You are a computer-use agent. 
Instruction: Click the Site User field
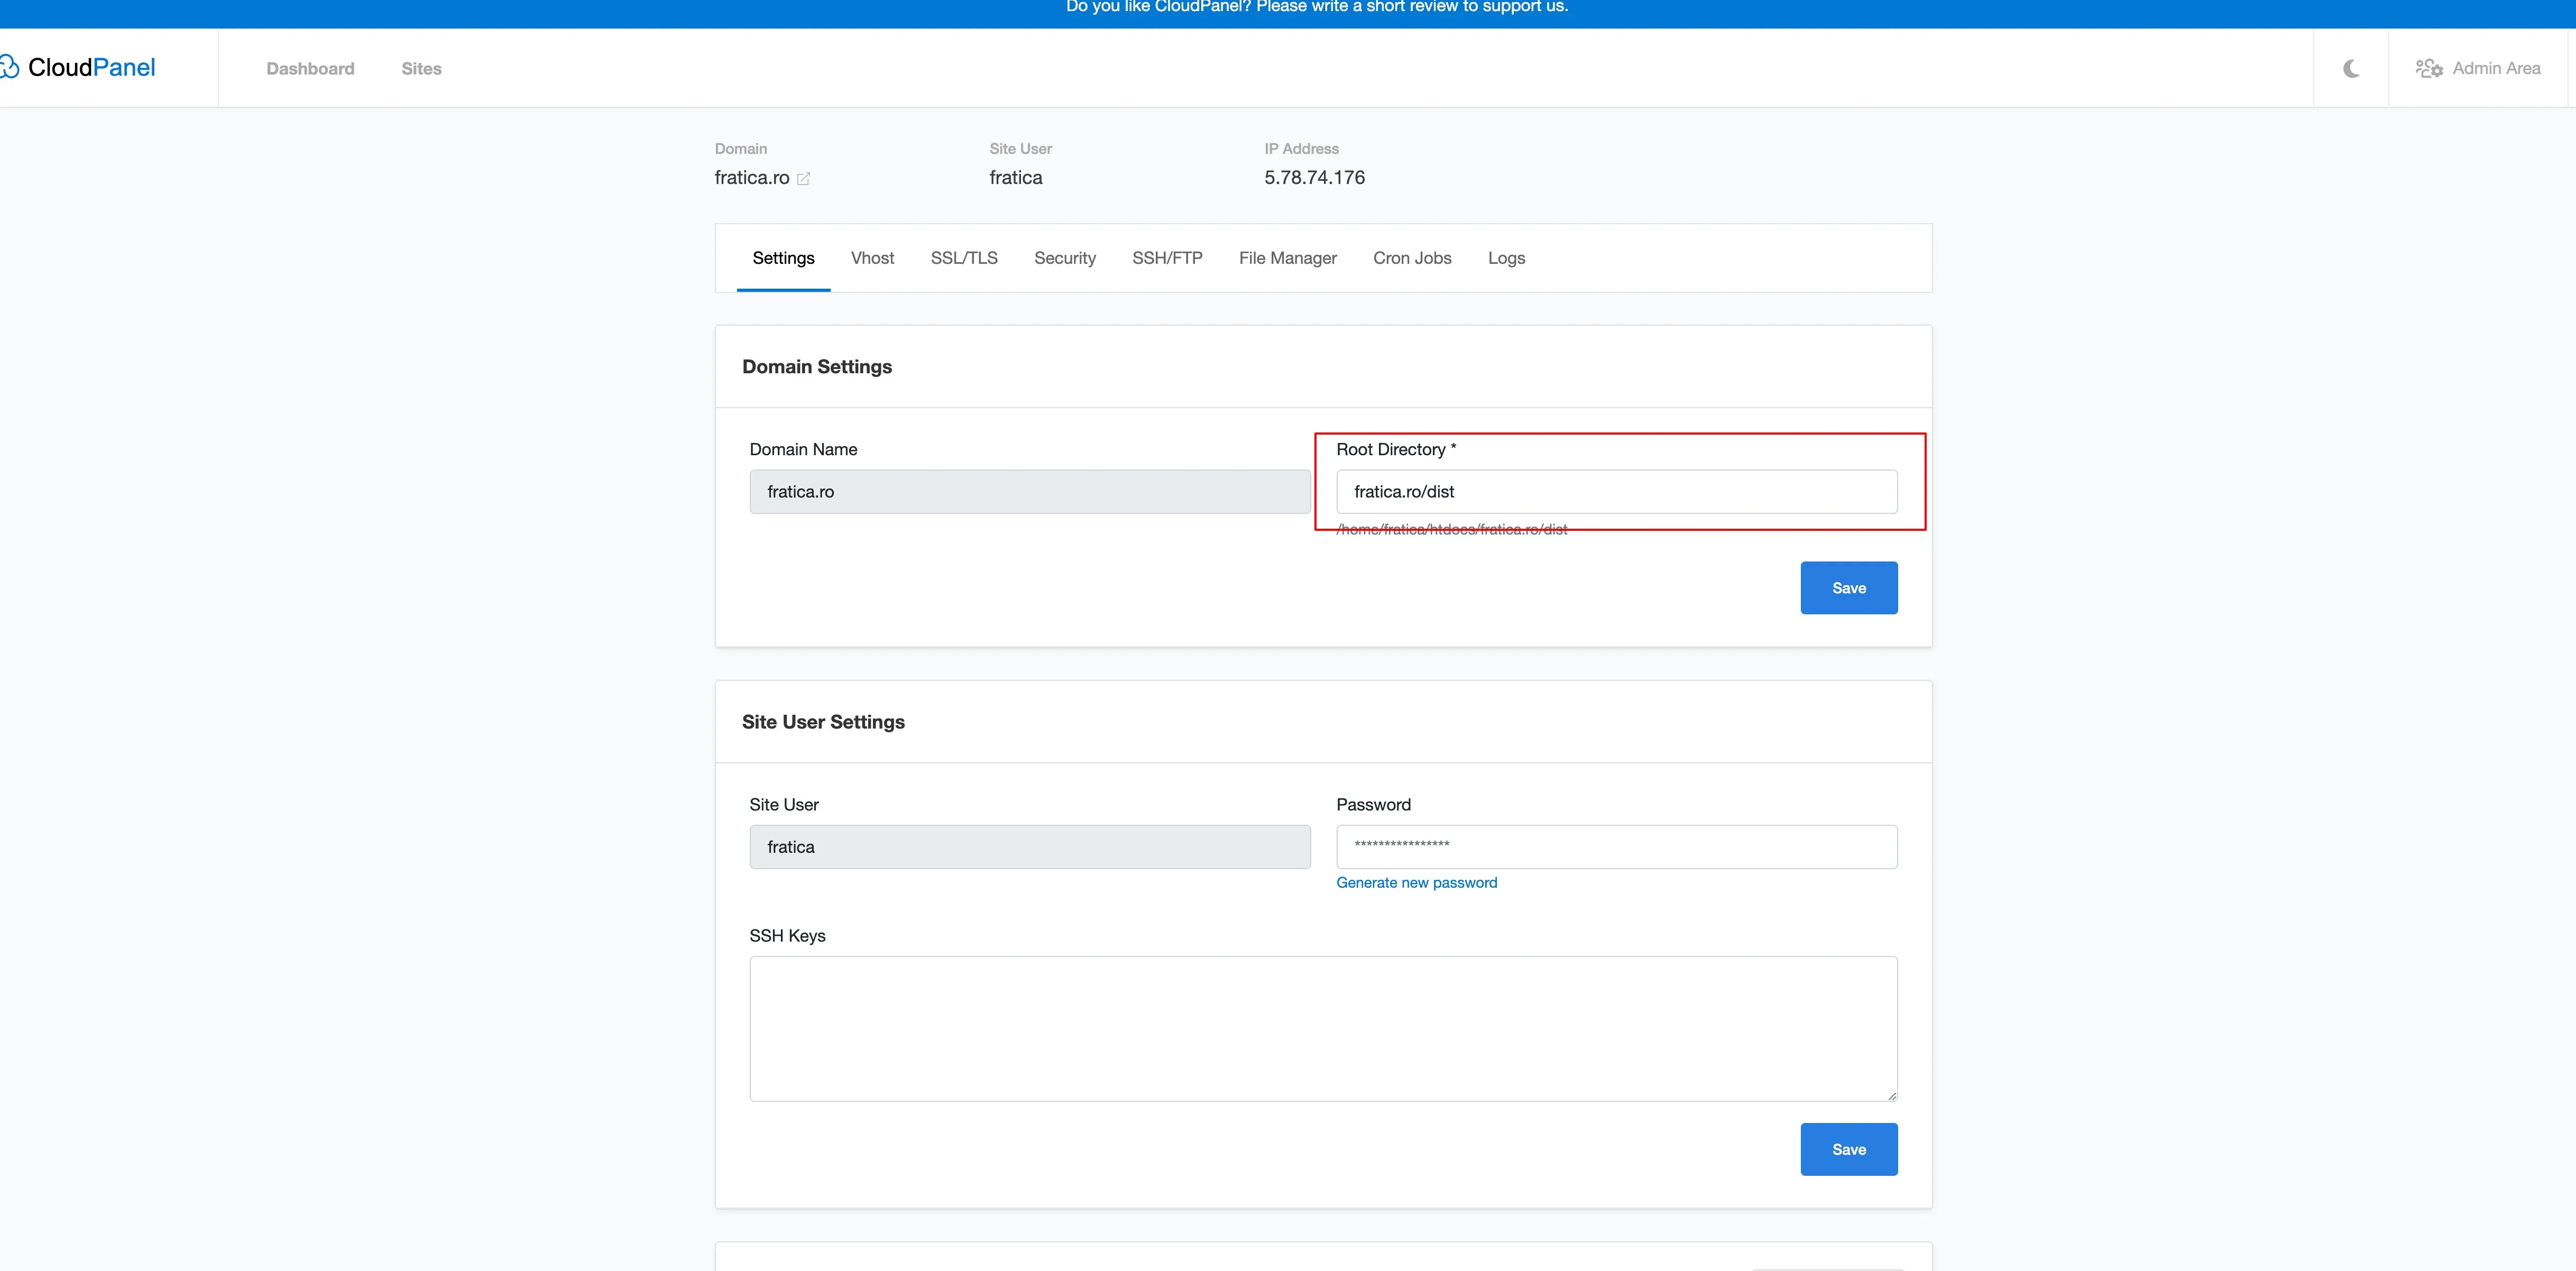click(1029, 847)
